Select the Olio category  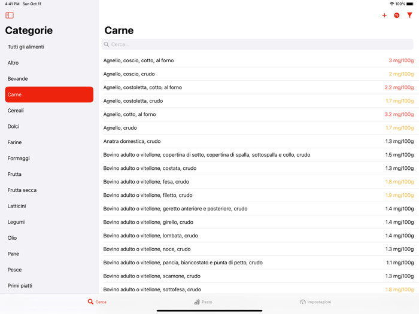(49, 238)
